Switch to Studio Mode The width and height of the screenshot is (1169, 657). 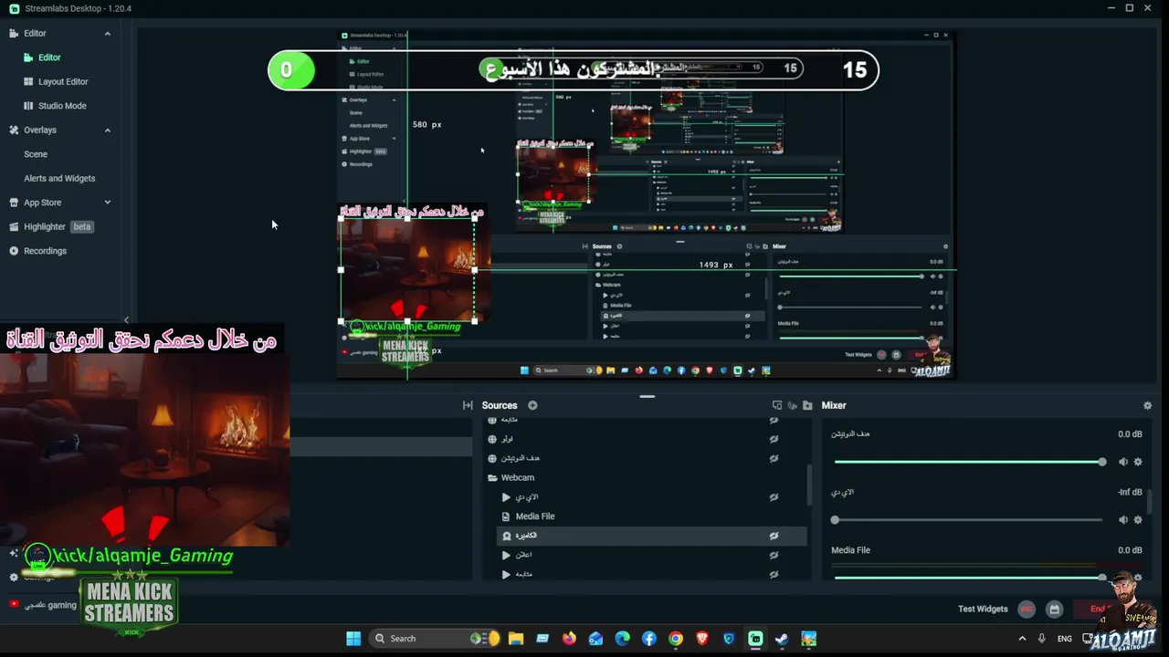60,106
